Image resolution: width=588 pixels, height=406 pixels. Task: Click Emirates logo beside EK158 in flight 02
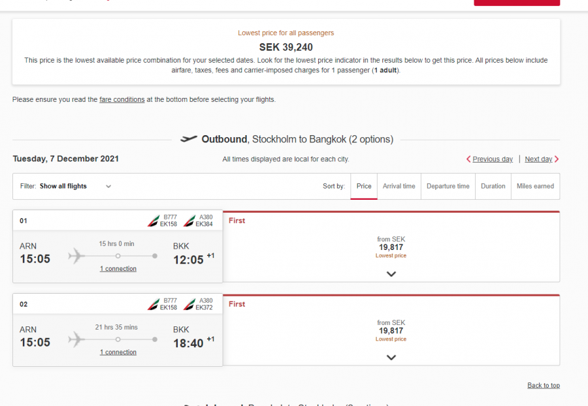[x=154, y=304]
